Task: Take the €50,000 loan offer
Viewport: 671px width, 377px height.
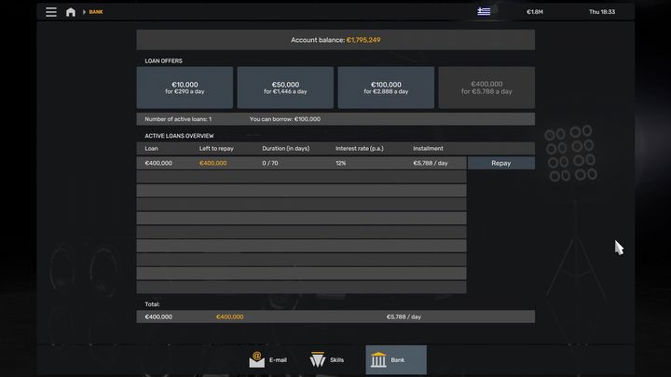Action: [285, 88]
